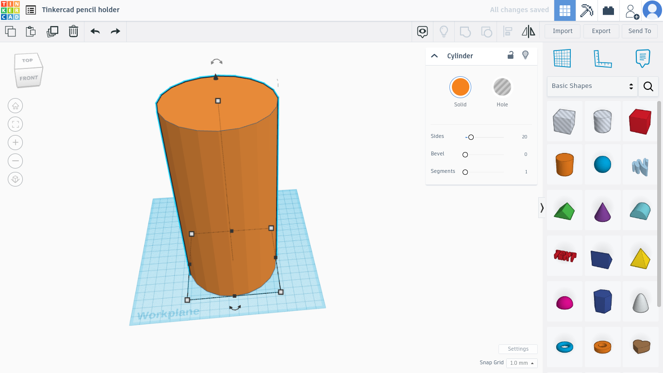Click the Sides slider handle
663x373 pixels.
[471, 137]
